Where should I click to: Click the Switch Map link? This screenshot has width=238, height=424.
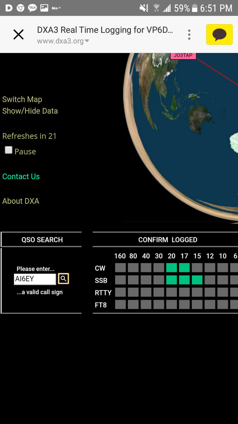pos(22,100)
